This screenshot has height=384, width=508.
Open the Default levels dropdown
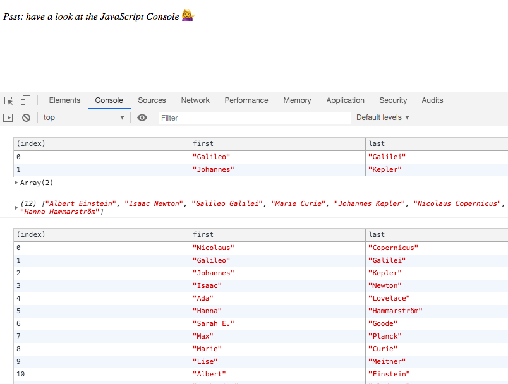point(383,117)
